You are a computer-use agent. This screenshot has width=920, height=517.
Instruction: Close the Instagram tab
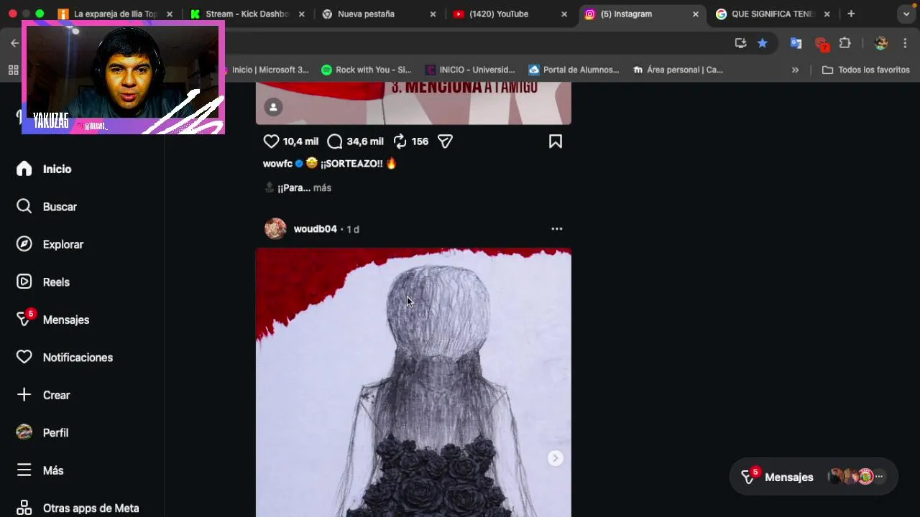tap(696, 14)
